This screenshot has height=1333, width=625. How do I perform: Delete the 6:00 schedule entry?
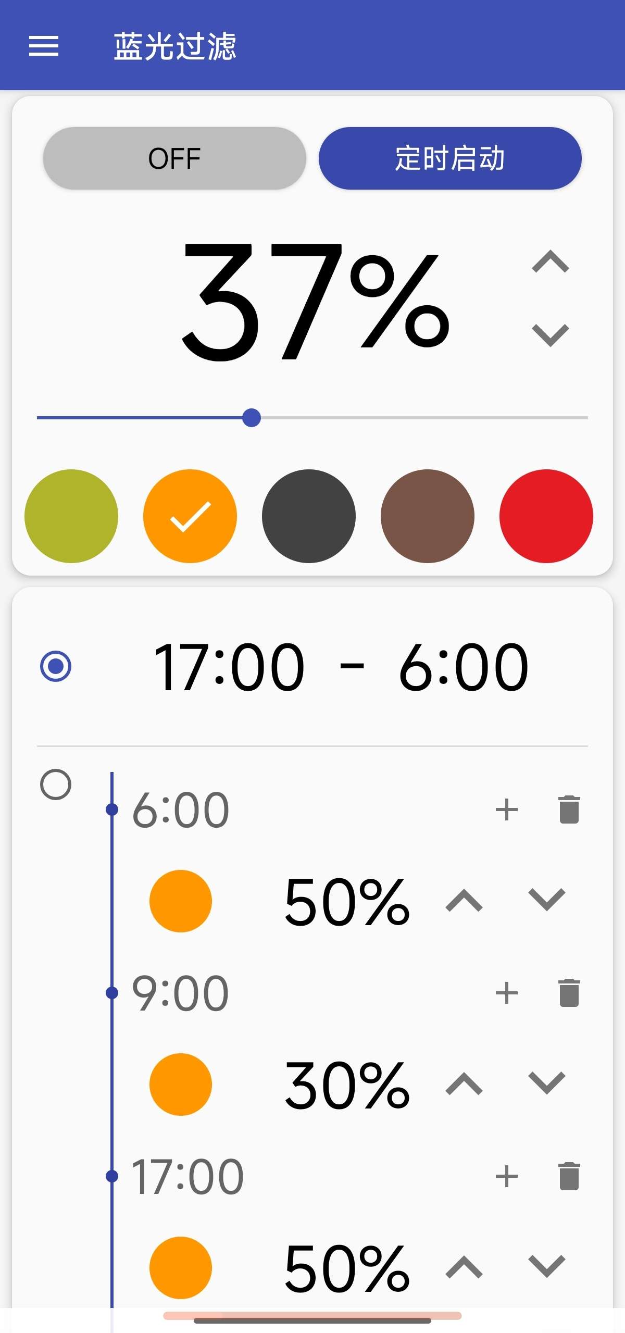pyautogui.click(x=569, y=809)
